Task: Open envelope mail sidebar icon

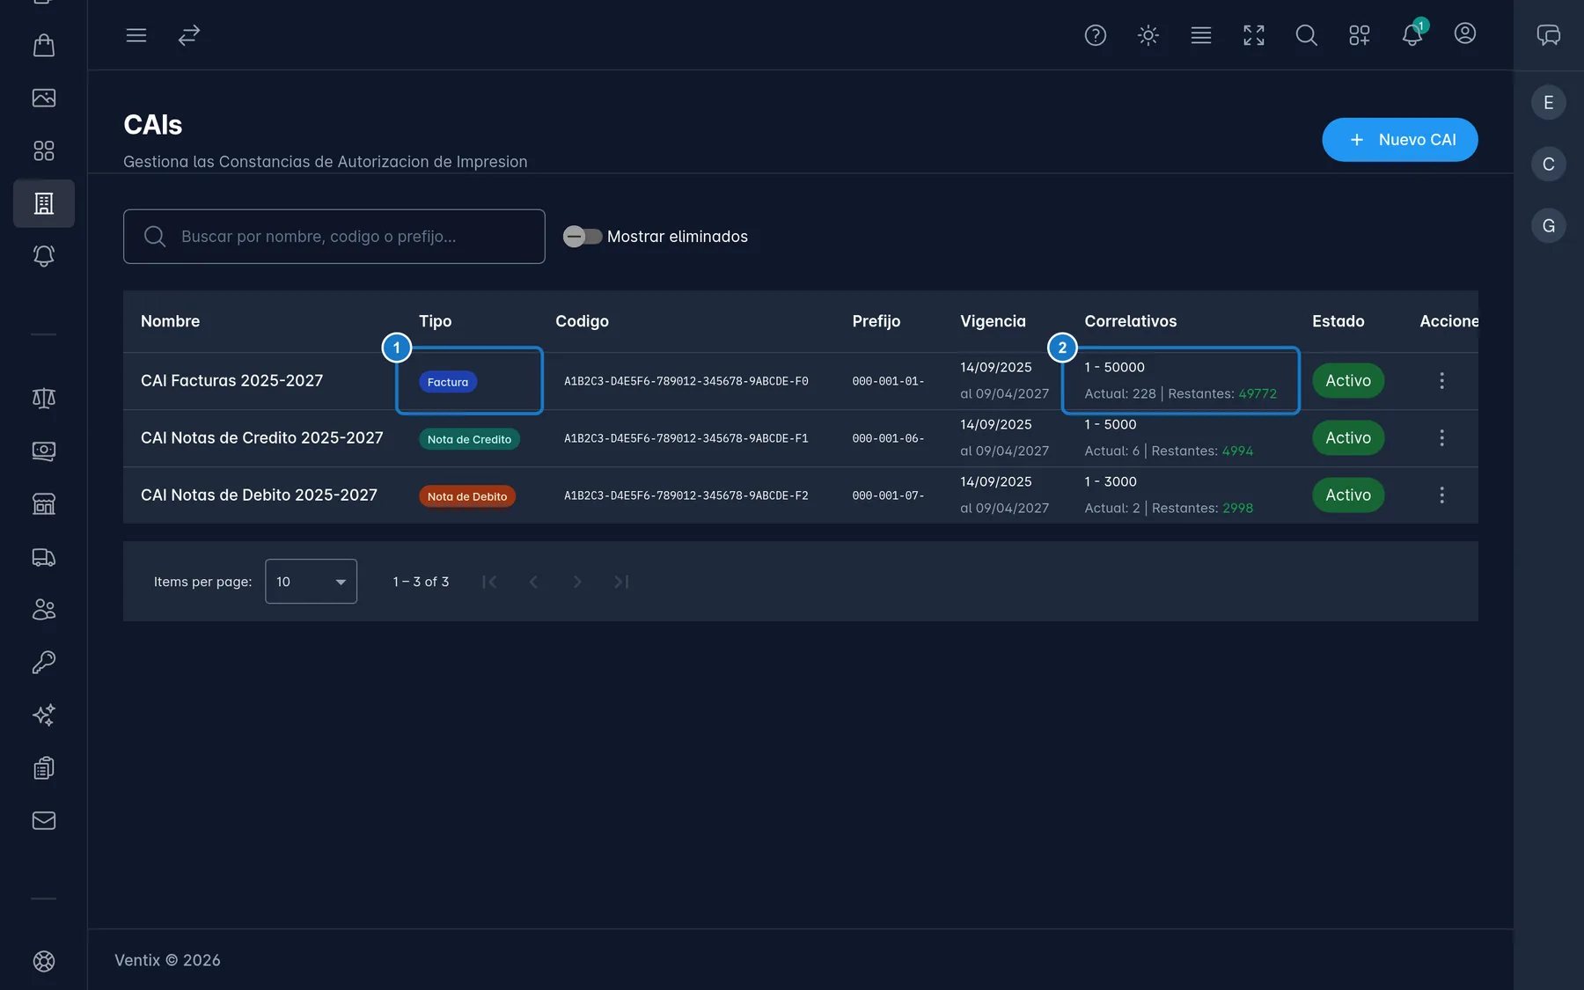Action: (x=44, y=820)
